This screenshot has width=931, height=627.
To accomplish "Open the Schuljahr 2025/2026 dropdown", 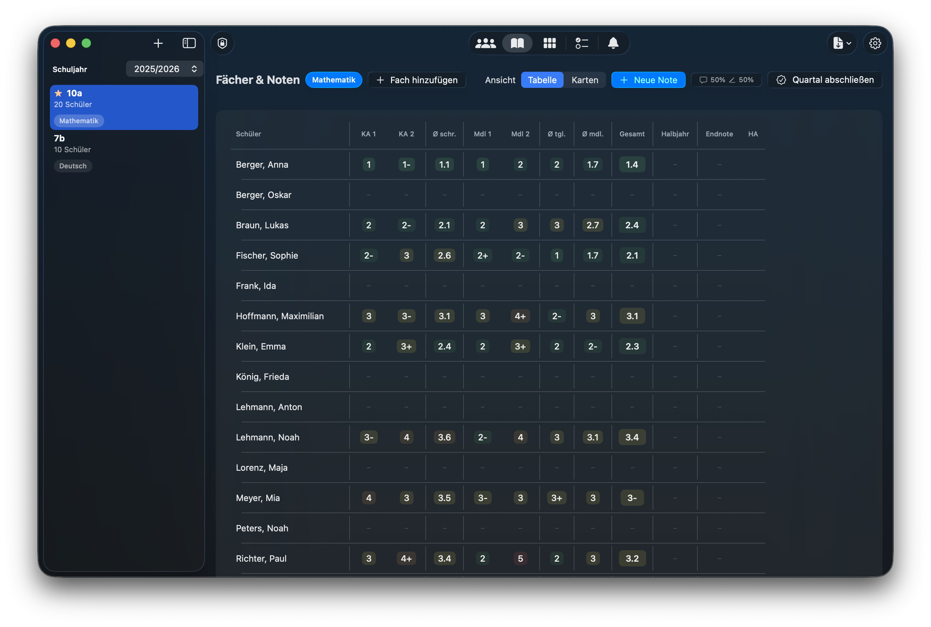I will tap(165, 69).
